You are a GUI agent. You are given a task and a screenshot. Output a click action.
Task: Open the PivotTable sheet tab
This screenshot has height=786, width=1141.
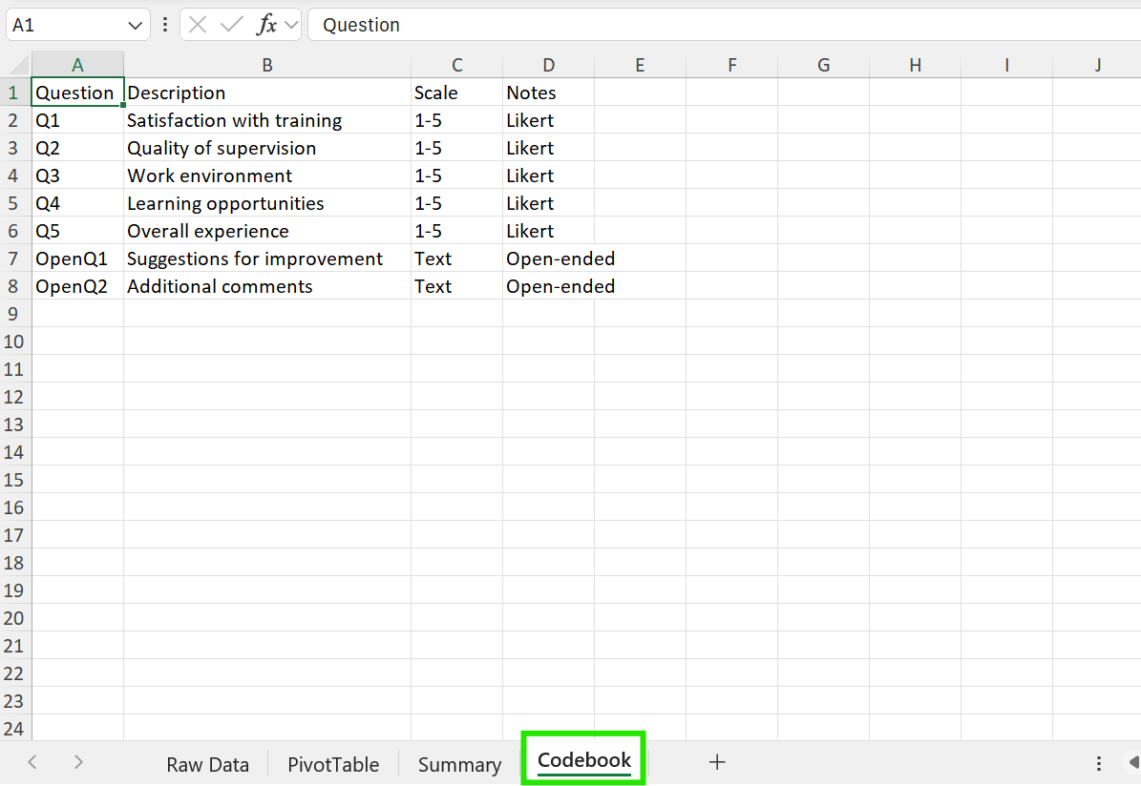333,764
